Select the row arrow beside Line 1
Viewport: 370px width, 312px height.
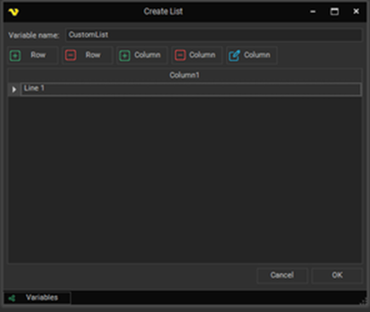[x=14, y=89]
